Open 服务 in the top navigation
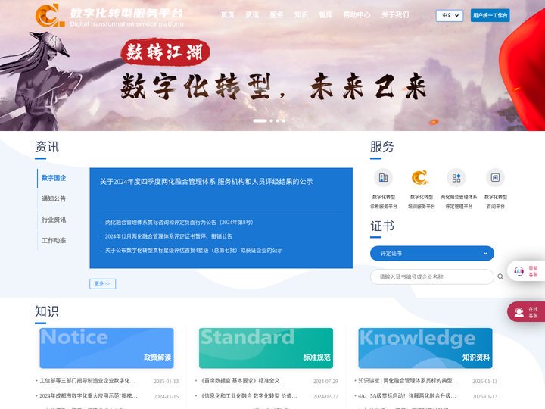The image size is (545, 409). 276,14
